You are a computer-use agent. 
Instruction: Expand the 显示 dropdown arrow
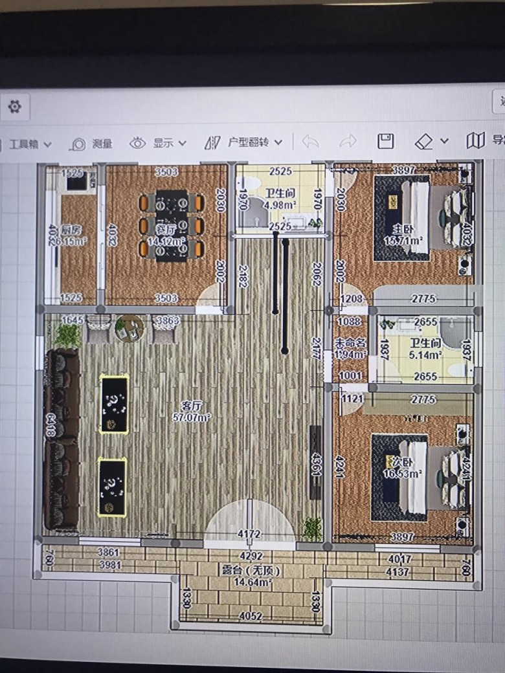pos(183,143)
